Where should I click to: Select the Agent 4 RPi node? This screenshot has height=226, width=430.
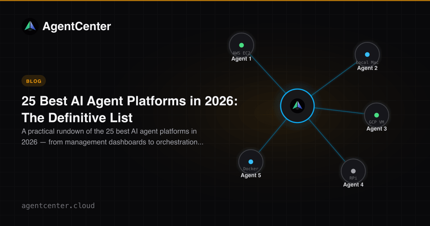[x=353, y=171]
